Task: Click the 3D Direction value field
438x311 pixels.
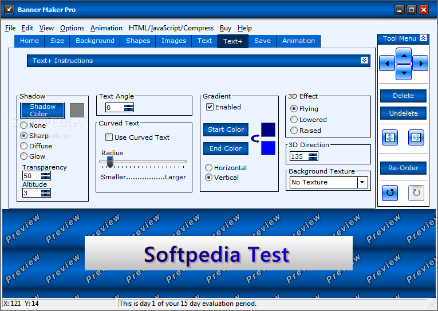Action: click(x=299, y=156)
